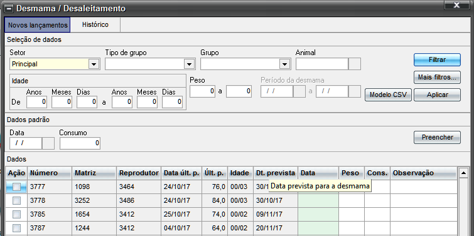Tick the Ação checkbox for animal 3777
The height and width of the screenshot is (236, 474).
(16, 187)
